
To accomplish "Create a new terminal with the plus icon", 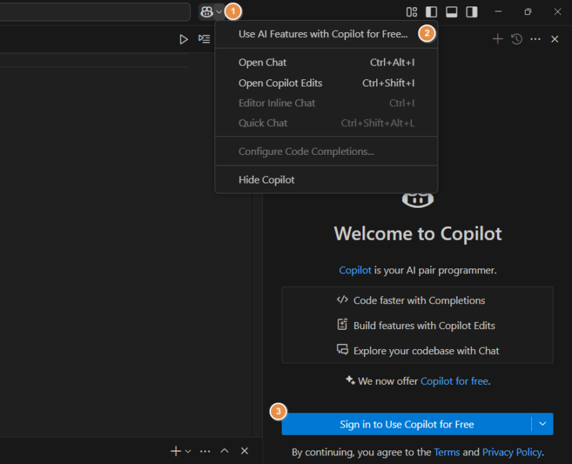I will pyautogui.click(x=175, y=450).
